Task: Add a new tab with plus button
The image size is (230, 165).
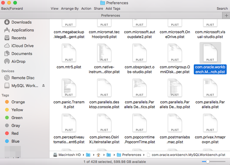Action: tap(226, 15)
